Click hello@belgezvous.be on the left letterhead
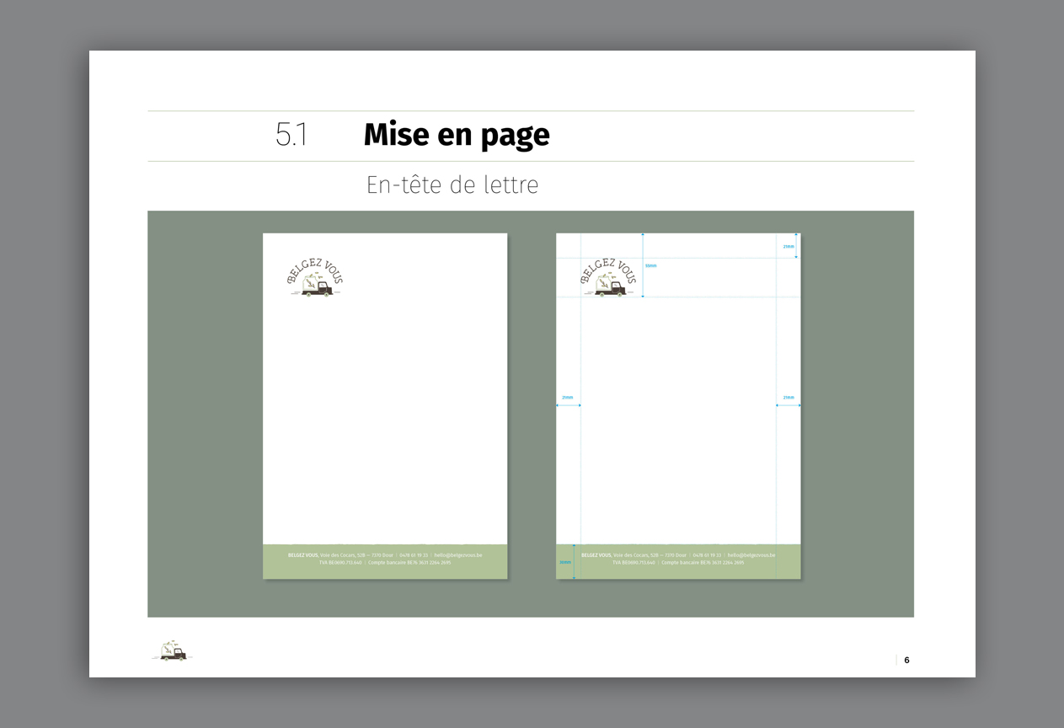The height and width of the screenshot is (728, 1064). (x=458, y=555)
